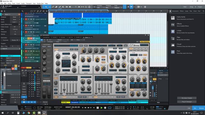The width and height of the screenshot is (205, 115).
Task: Open the inspector Timebase dropdown
Action: 15,17
